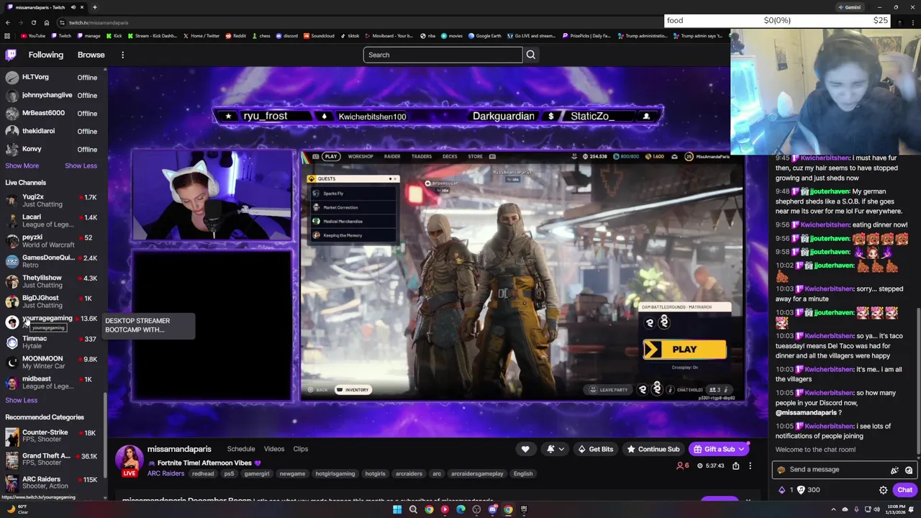Open Timmac Hytale channel in sidebar
Viewport: 921px width, 518px height.
point(52,342)
